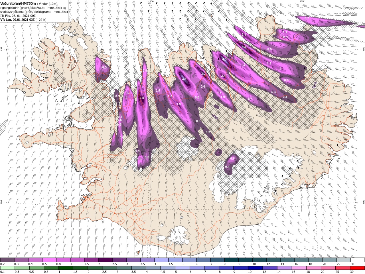Select the dark green lower swatch between 1 and 1.5

(x=66, y=268)
